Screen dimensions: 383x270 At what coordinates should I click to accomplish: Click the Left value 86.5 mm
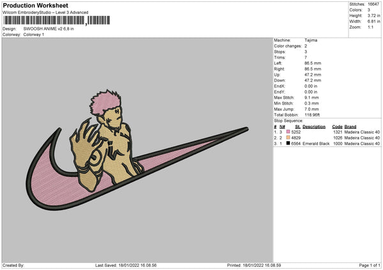[313, 63]
